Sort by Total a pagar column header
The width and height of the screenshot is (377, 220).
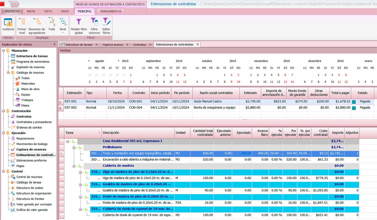[340, 93]
